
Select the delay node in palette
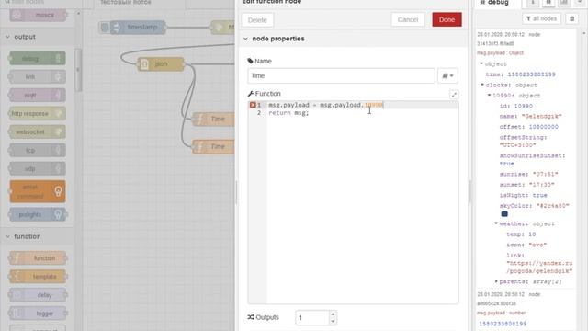pos(37,295)
